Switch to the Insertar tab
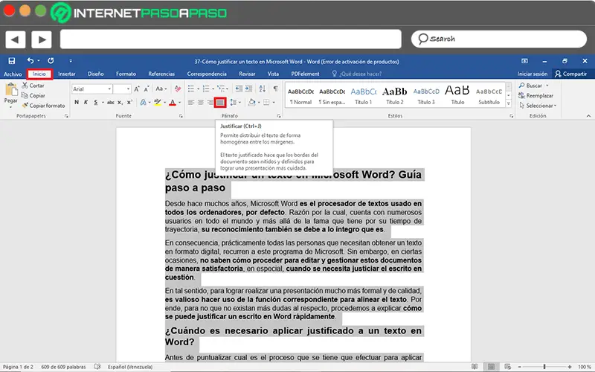Image resolution: width=595 pixels, height=372 pixels. click(67, 74)
